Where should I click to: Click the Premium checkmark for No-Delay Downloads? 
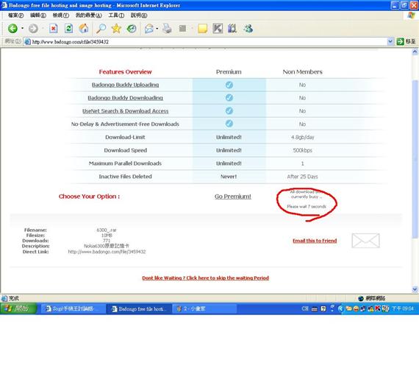click(x=229, y=124)
